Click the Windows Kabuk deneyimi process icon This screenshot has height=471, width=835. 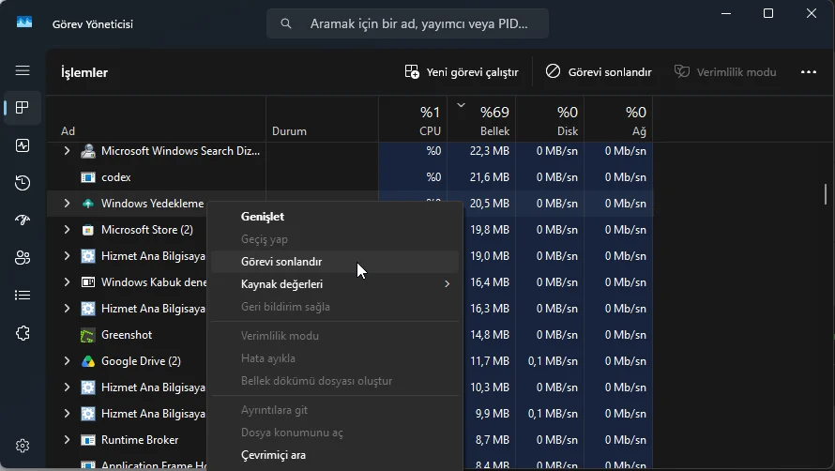point(88,282)
